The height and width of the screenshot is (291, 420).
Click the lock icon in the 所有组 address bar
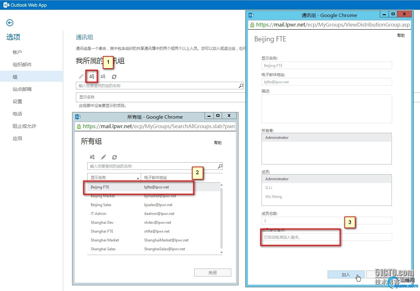point(79,126)
